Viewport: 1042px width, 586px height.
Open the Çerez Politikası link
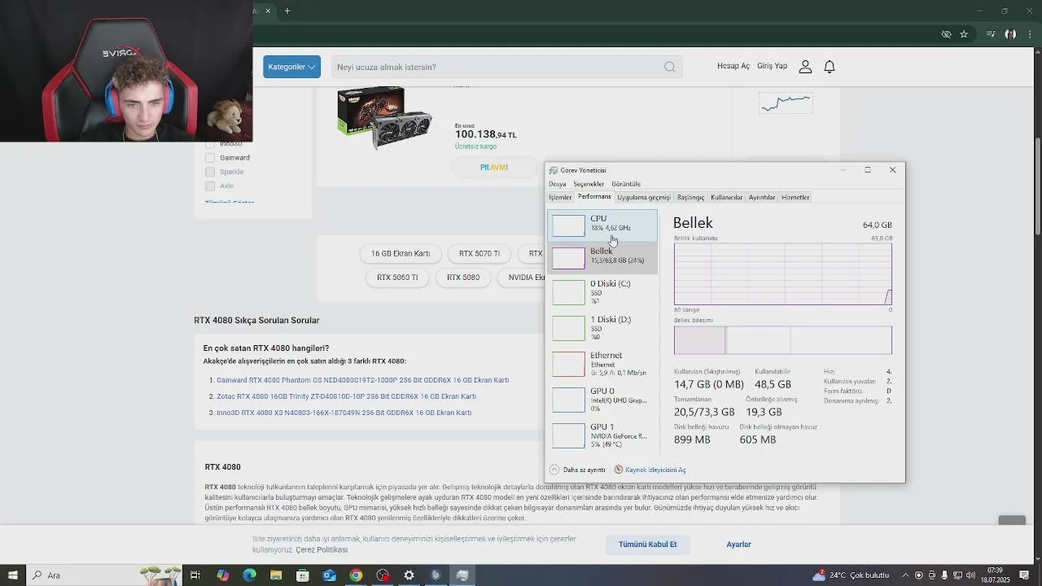(322, 550)
